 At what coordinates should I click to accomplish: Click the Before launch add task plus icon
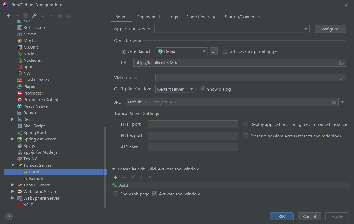click(115, 177)
